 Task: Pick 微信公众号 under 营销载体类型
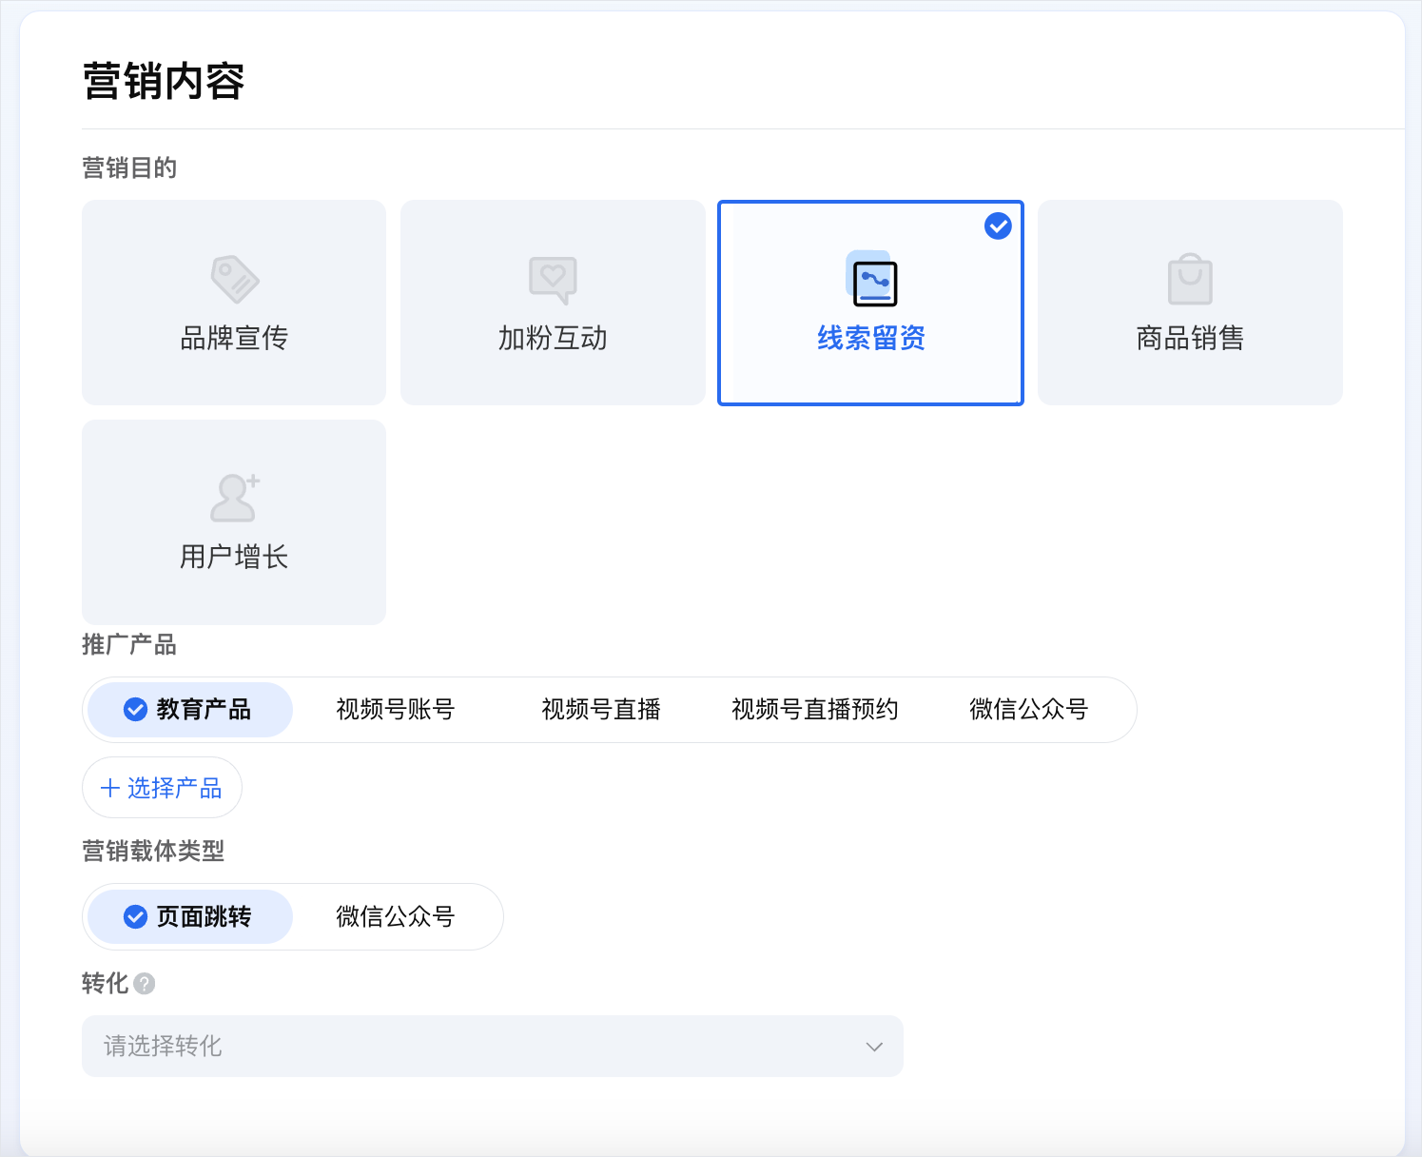point(395,917)
